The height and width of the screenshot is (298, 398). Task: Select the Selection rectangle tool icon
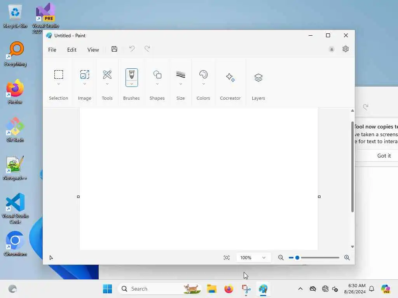click(59, 74)
